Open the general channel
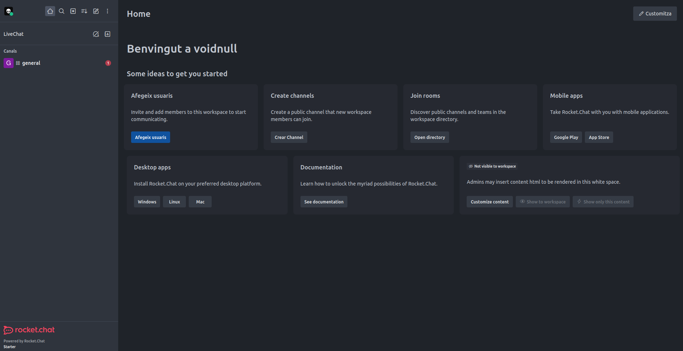Screen dimensions: 683x351 (31, 63)
